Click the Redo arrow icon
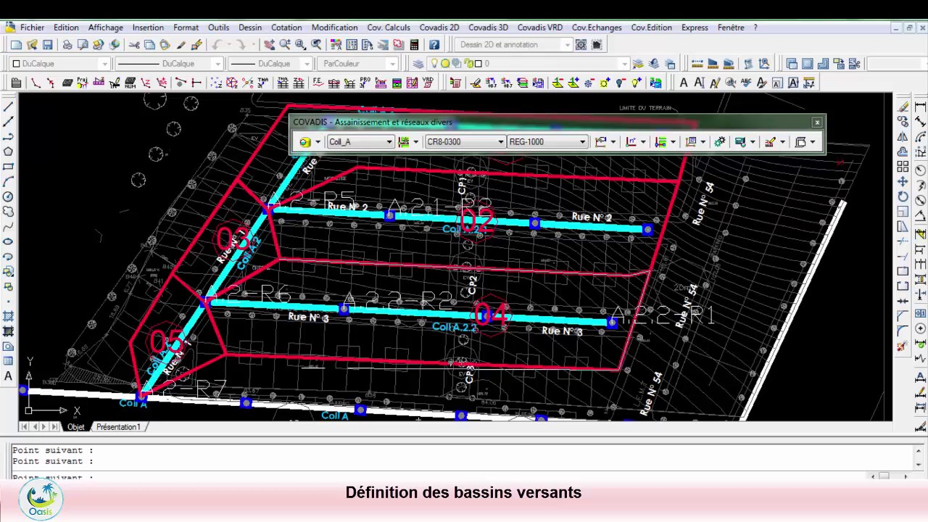Screen dimensions: 928x522 coord(241,45)
